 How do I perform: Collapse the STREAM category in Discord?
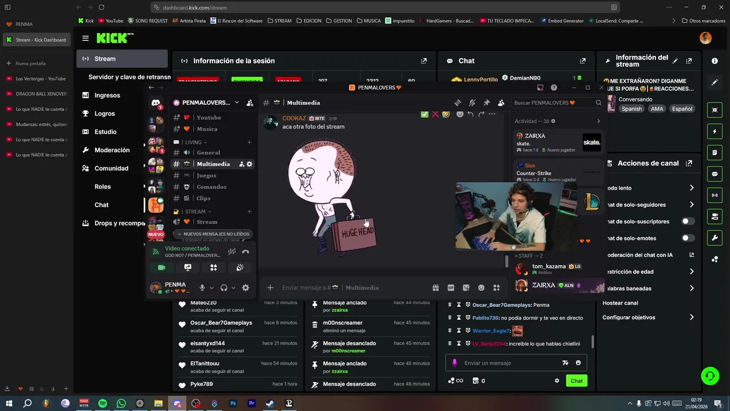pyautogui.click(x=197, y=212)
